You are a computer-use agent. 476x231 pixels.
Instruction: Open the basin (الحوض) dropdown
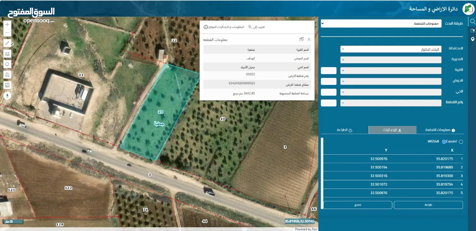(x=391, y=81)
